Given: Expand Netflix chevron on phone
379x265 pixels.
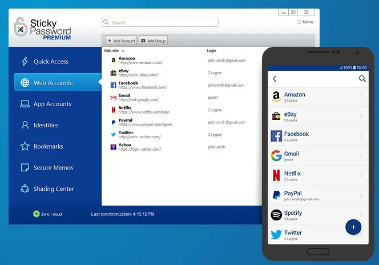Looking at the screenshot, I should 361,175.
